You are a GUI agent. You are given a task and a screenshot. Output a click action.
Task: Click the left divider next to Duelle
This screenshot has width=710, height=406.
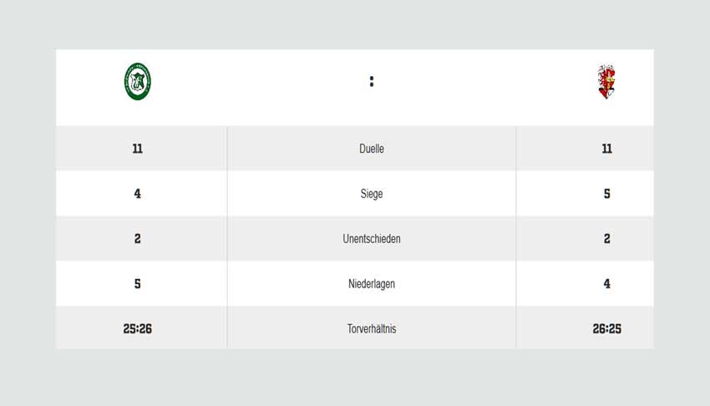tap(227, 149)
